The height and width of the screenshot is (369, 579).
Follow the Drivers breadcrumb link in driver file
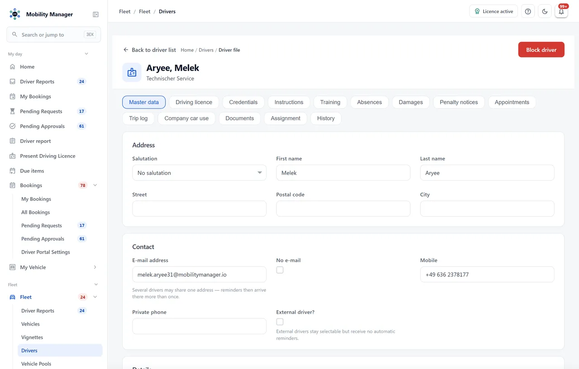[x=206, y=50]
